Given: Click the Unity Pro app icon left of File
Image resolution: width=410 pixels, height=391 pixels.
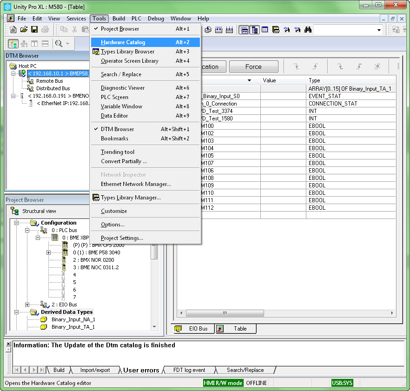Looking at the screenshot, I should pyautogui.click(x=10, y=18).
